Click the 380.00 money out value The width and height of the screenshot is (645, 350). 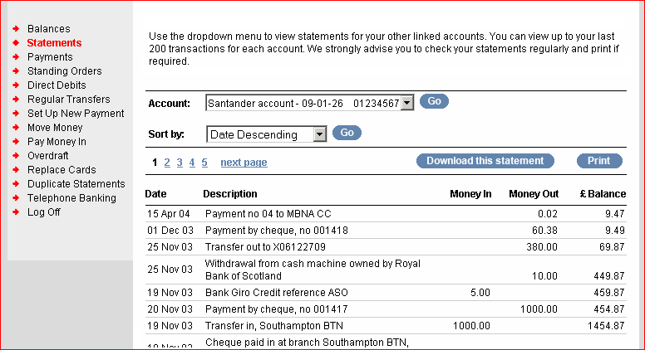pyautogui.click(x=542, y=247)
